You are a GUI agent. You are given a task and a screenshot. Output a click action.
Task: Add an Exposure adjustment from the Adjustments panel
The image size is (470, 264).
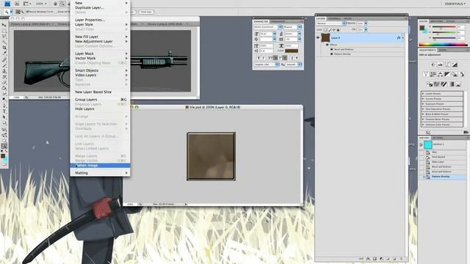(455, 65)
